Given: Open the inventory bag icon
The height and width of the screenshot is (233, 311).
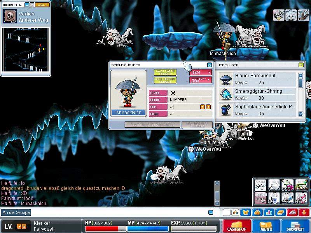Looking at the screenshot, I should pos(257,212).
